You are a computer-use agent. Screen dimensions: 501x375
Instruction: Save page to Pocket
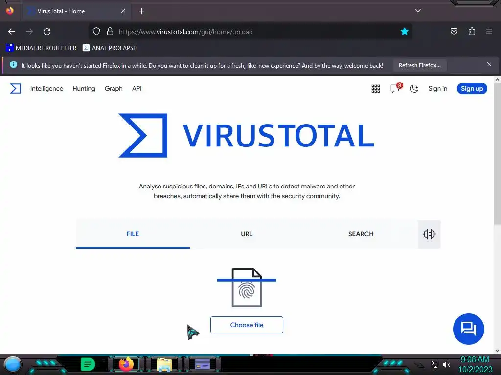(454, 31)
